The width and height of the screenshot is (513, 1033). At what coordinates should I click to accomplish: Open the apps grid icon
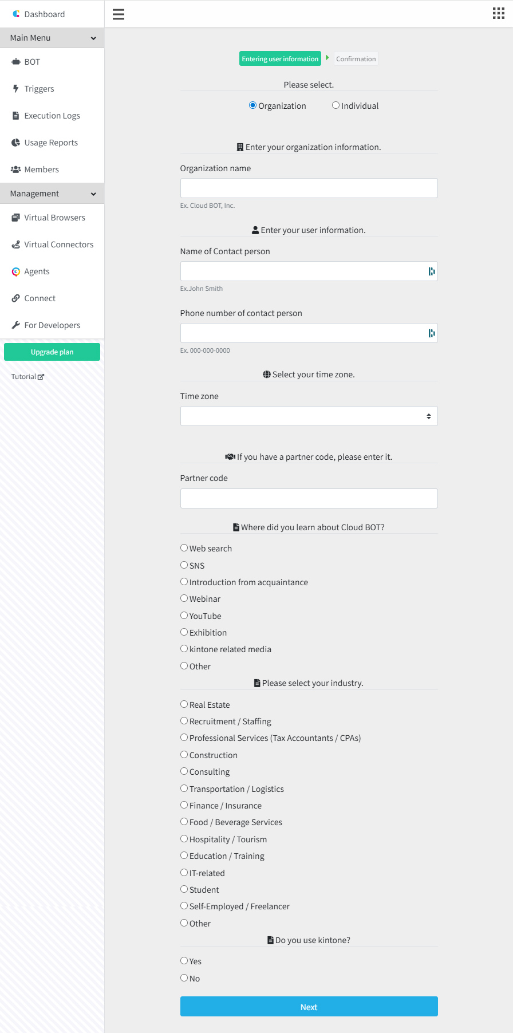click(499, 14)
